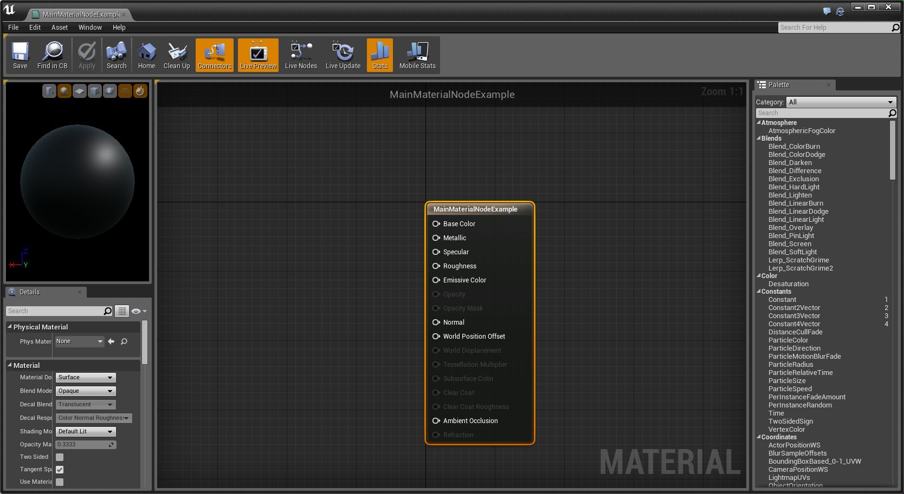The image size is (904, 494).
Task: Collapse the Constants category in the Palette
Action: pyautogui.click(x=758, y=291)
